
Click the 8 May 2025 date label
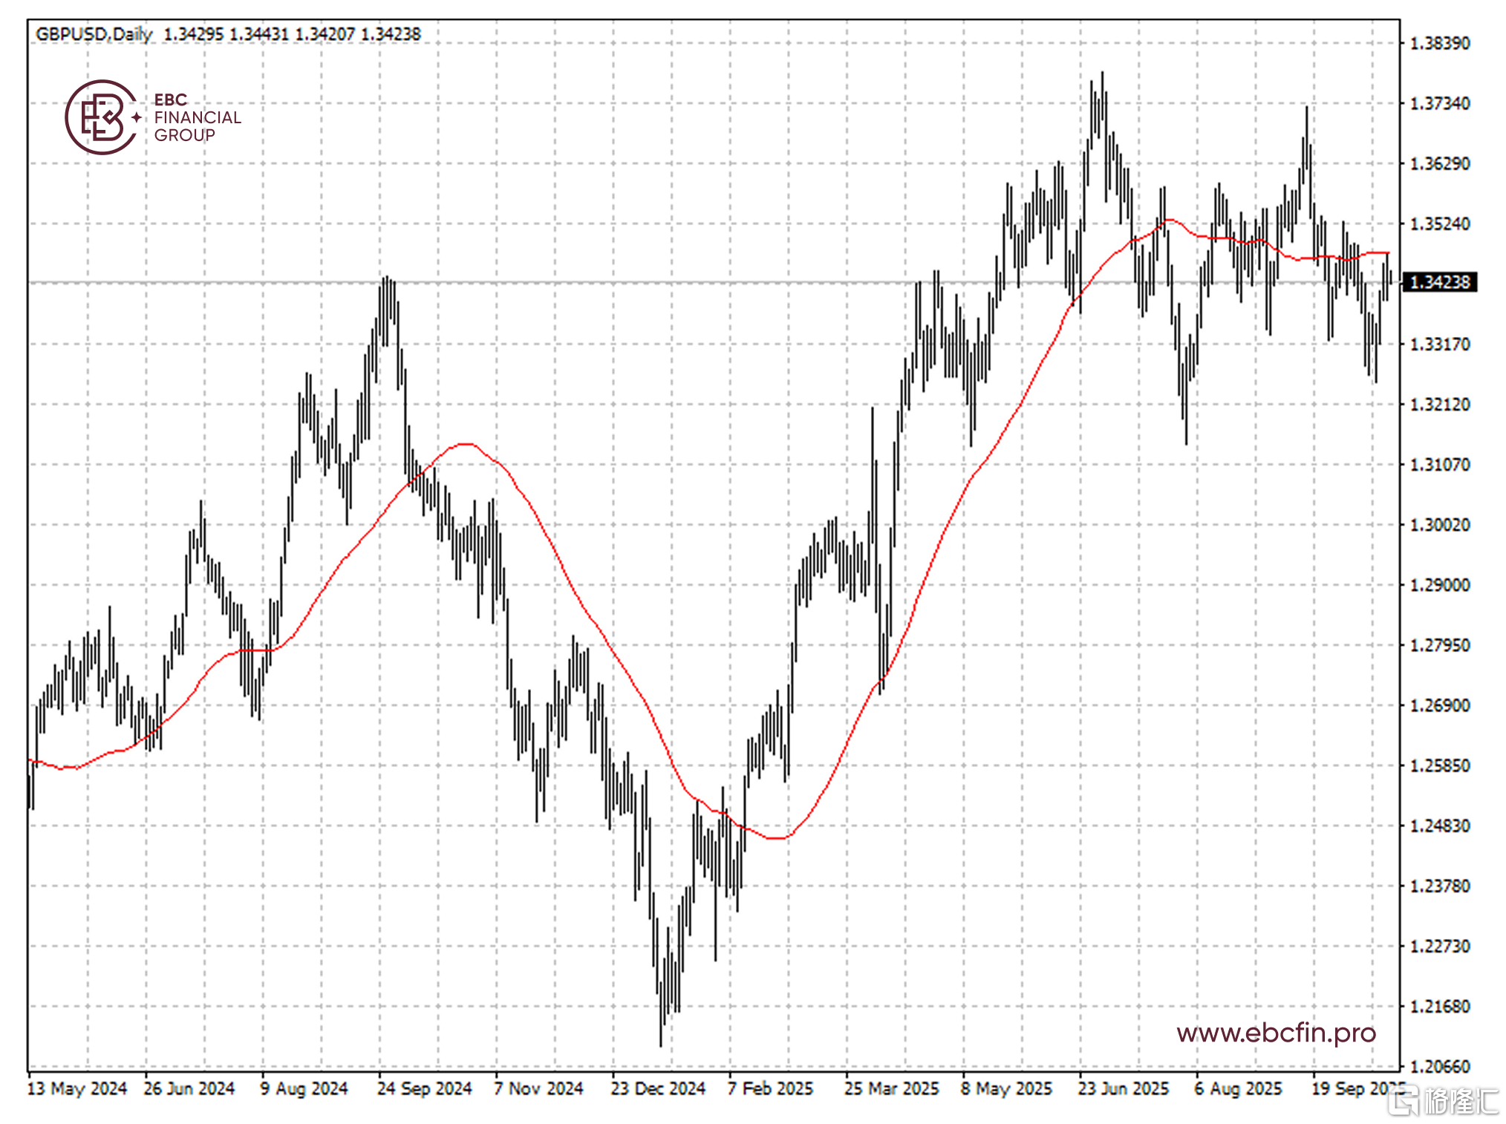[x=1007, y=1088]
